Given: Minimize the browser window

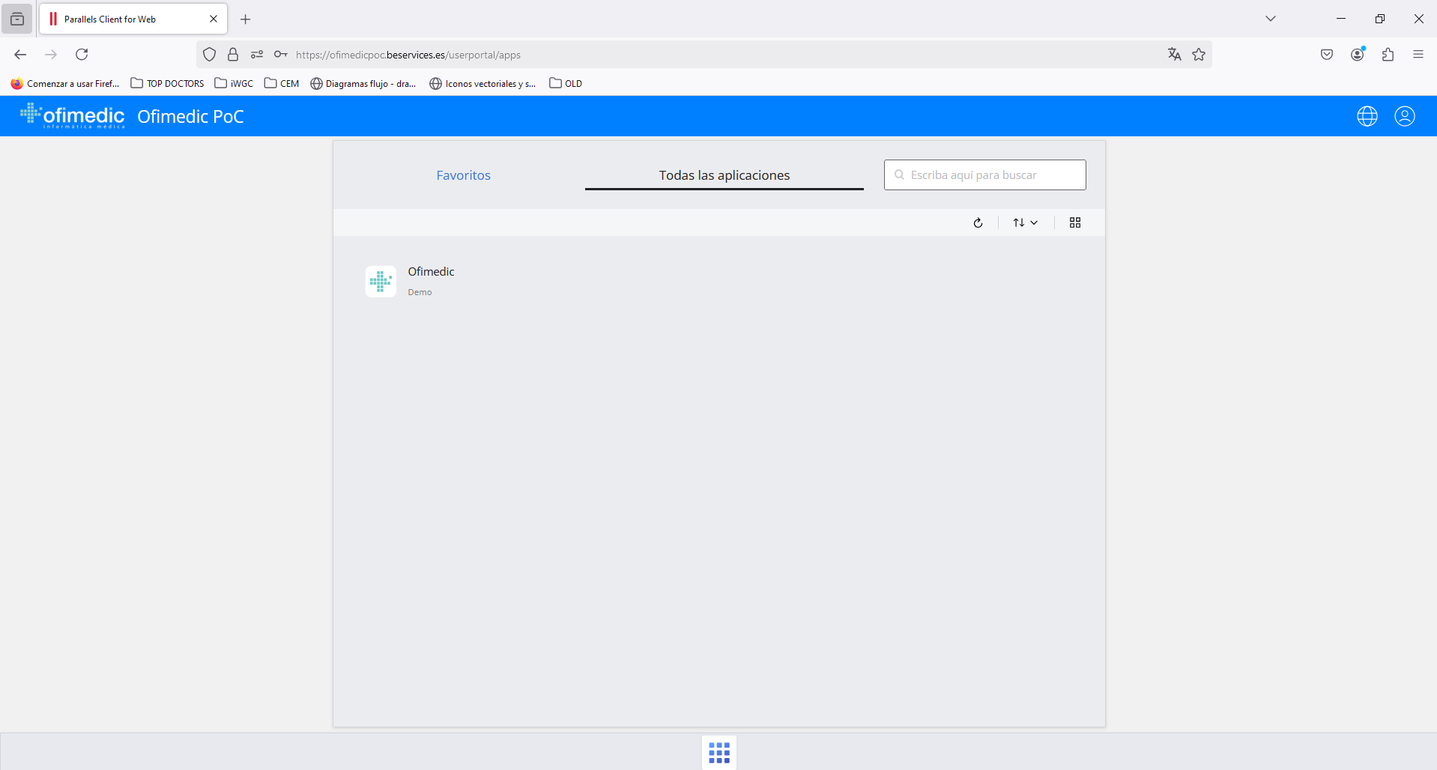Looking at the screenshot, I should [x=1341, y=19].
